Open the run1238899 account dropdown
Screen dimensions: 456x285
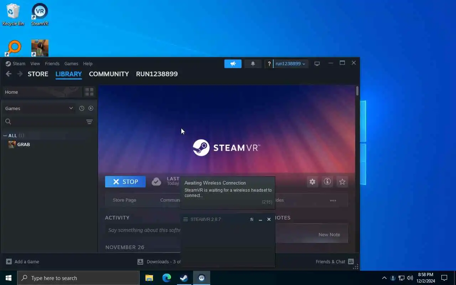pyautogui.click(x=290, y=64)
